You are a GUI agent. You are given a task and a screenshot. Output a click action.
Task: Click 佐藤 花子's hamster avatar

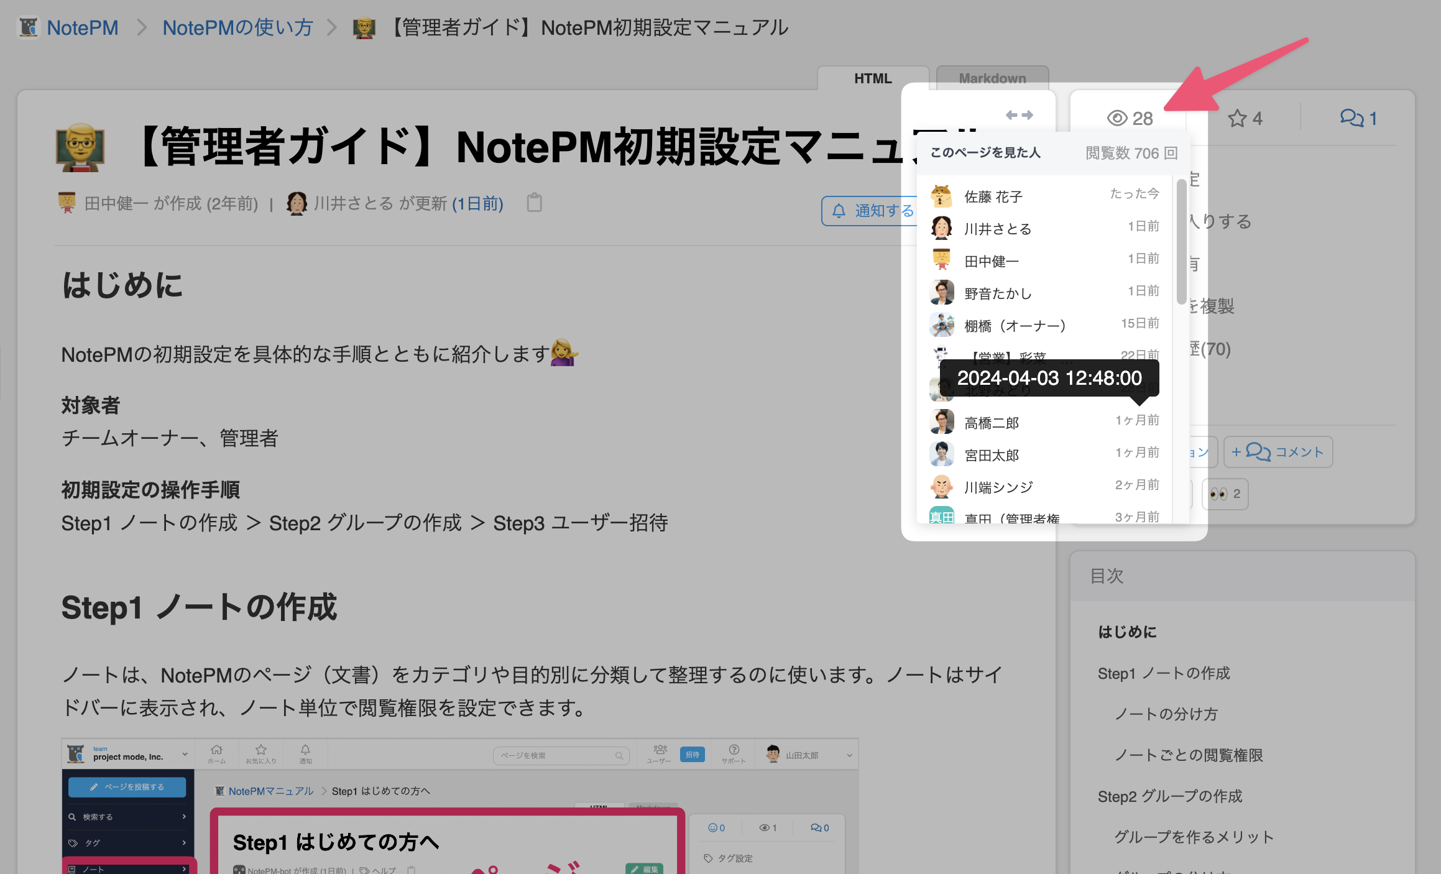click(x=941, y=196)
